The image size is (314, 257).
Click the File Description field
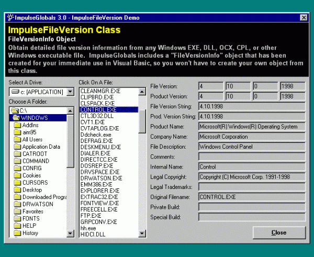[252, 147]
